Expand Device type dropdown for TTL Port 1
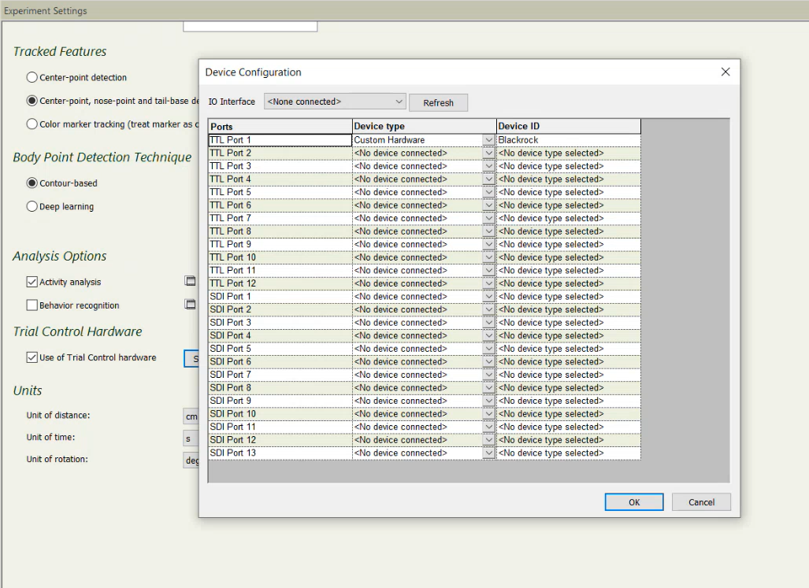809x588 pixels. (488, 140)
